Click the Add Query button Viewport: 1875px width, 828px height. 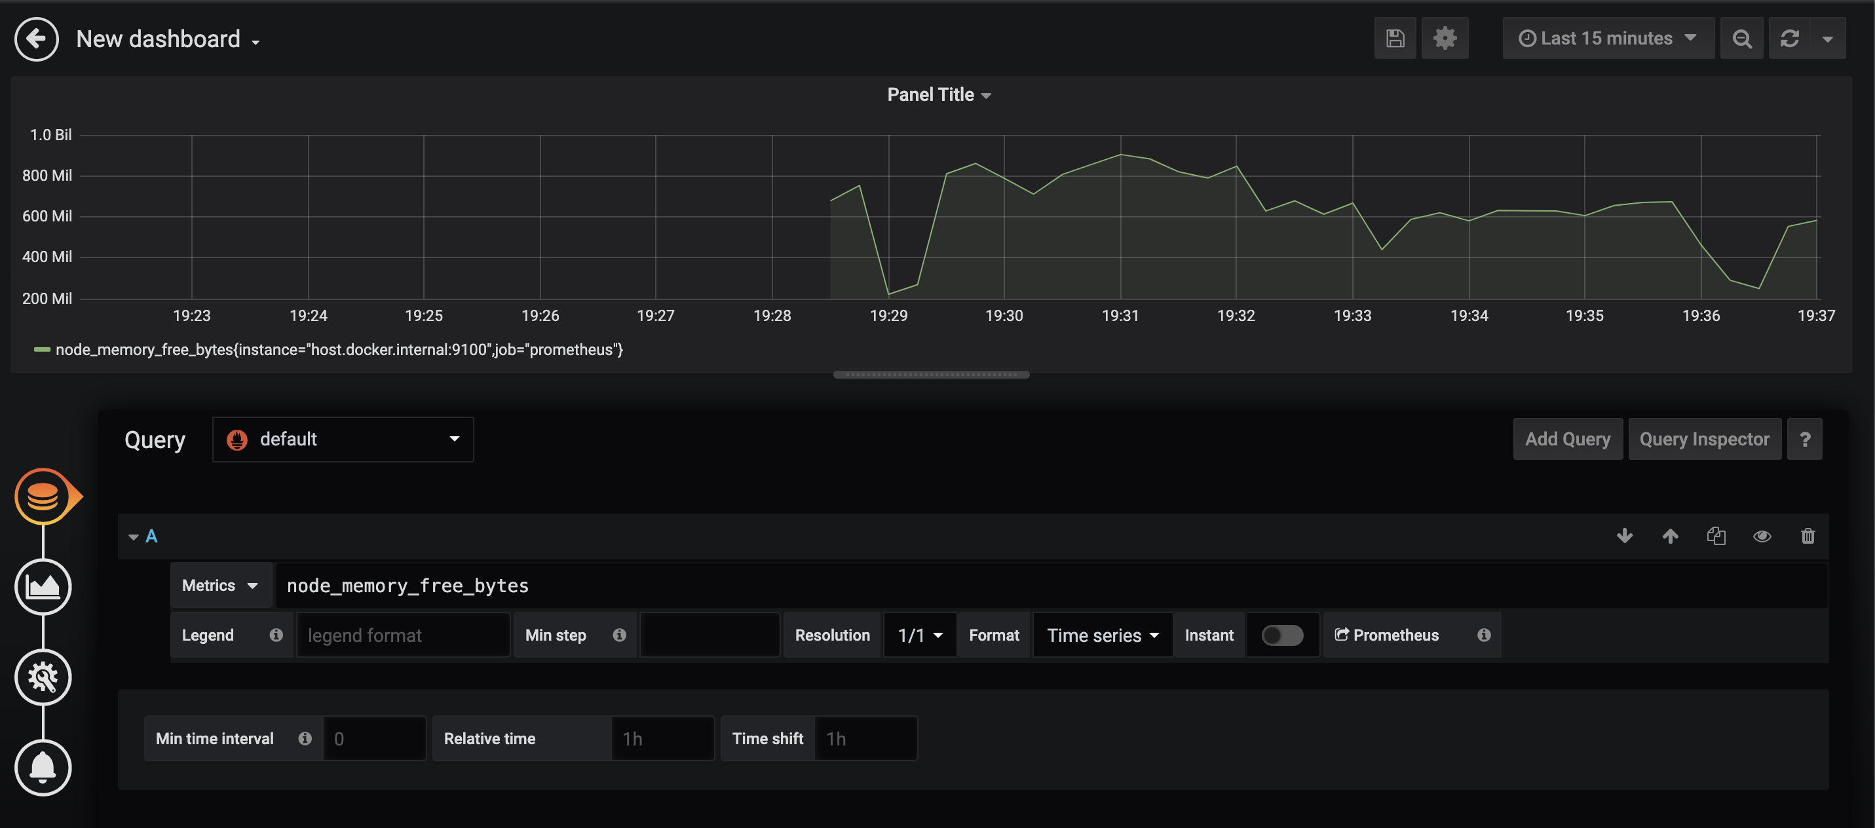pos(1567,439)
